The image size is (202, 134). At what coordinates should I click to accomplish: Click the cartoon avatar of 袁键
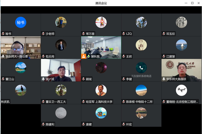(x=101, y=113)
